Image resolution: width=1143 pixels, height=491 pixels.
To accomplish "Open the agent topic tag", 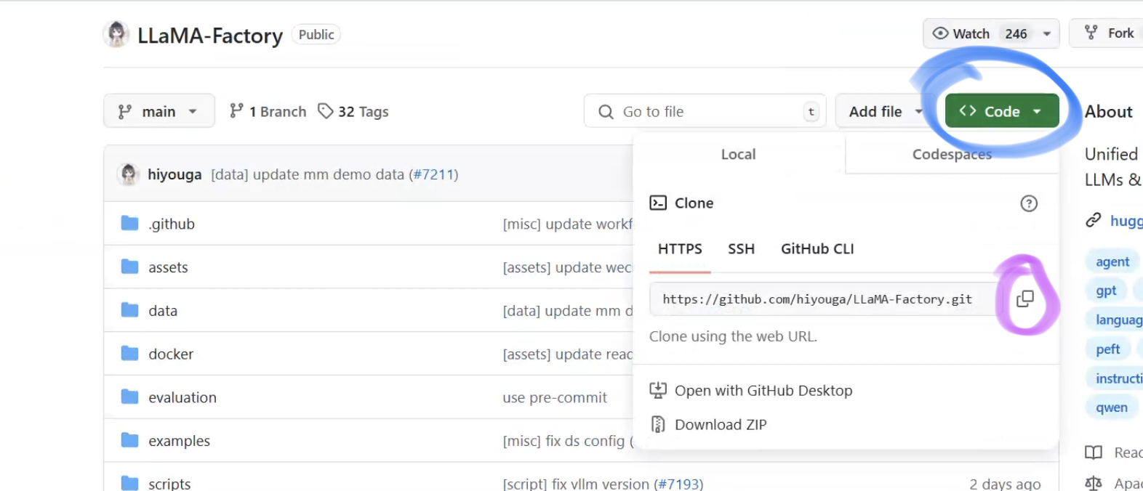I will 1112,261.
